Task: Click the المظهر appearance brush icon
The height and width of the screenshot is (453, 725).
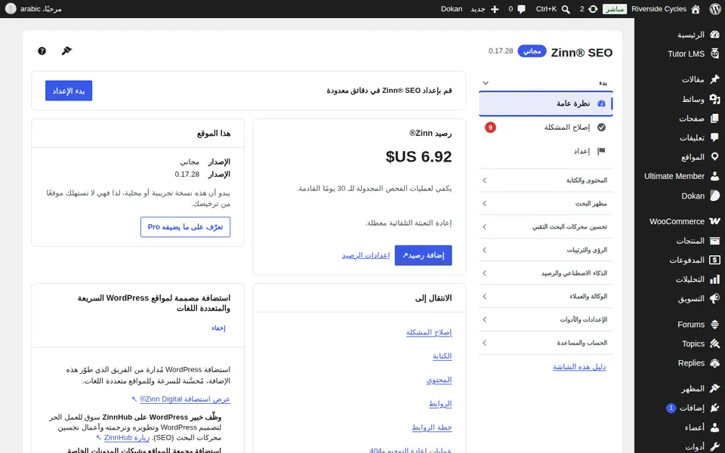Action: point(715,388)
